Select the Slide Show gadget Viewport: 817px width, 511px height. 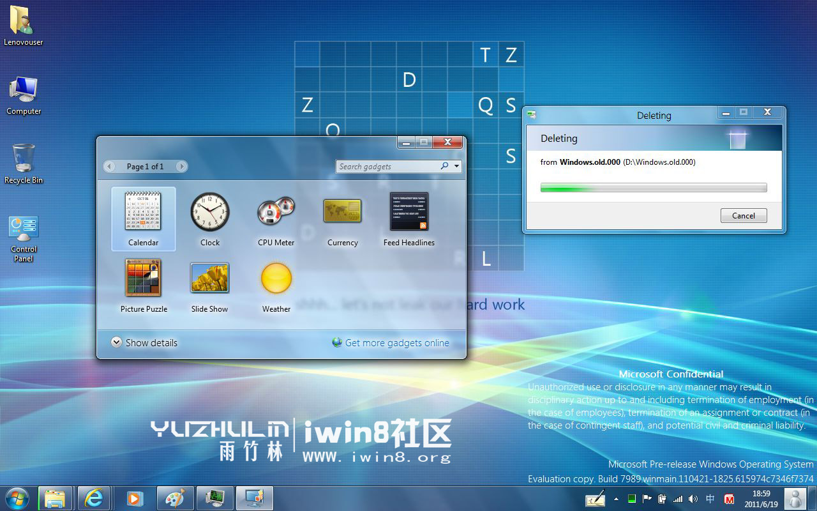(209, 285)
